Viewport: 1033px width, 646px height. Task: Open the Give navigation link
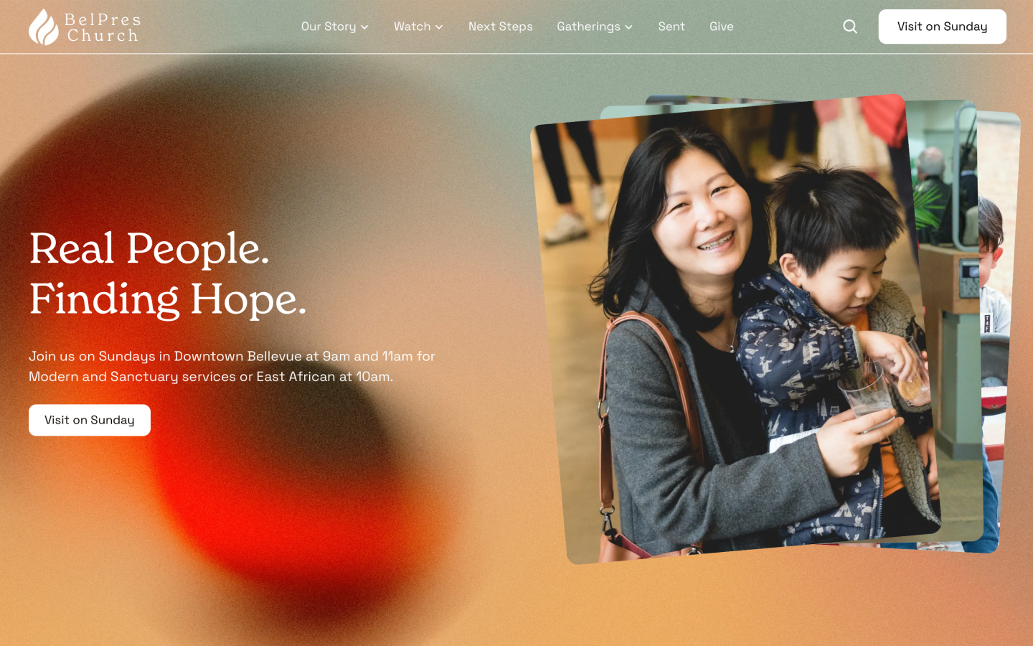pos(722,27)
